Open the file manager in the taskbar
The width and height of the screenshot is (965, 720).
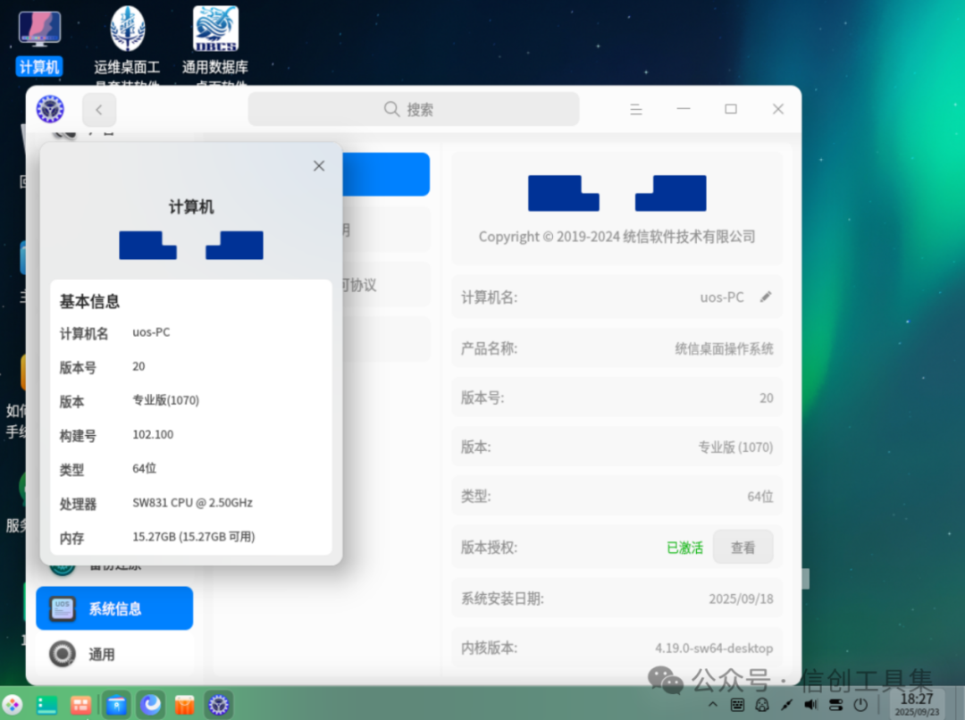click(x=116, y=705)
